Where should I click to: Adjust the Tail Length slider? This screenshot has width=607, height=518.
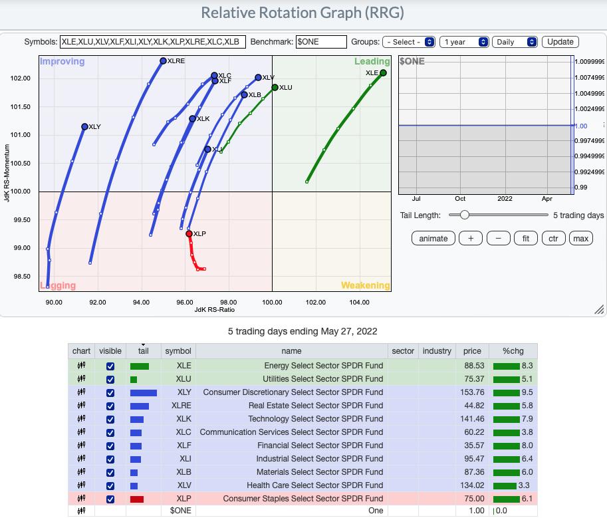464,215
